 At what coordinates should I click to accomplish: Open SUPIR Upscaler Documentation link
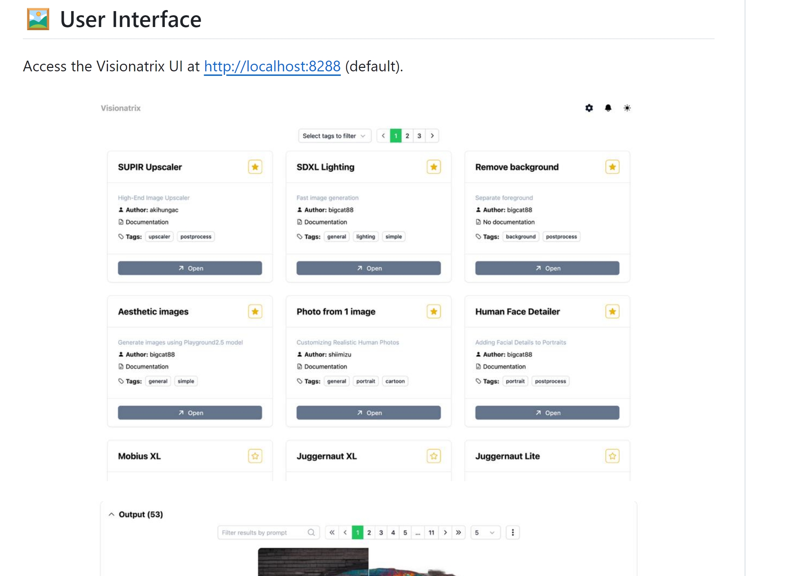(147, 222)
